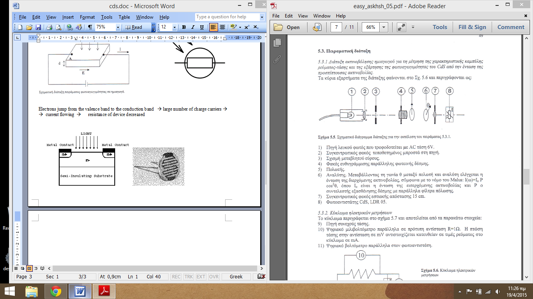The width and height of the screenshot is (533, 299).
Task: Open File Explorer from taskbar
Action: (x=32, y=291)
